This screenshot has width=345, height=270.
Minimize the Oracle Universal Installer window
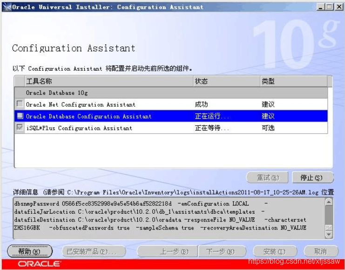coord(321,7)
